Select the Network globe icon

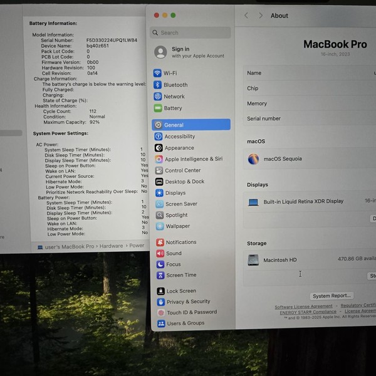point(157,97)
